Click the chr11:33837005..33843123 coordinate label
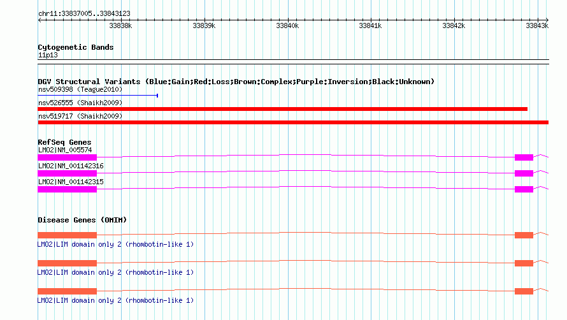The width and height of the screenshot is (567, 320). [84, 13]
